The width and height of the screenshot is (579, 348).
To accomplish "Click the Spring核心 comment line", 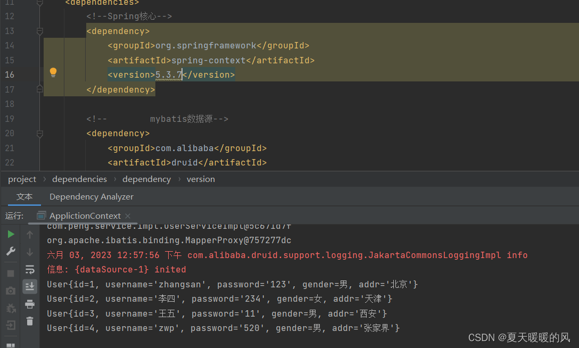I will [129, 16].
